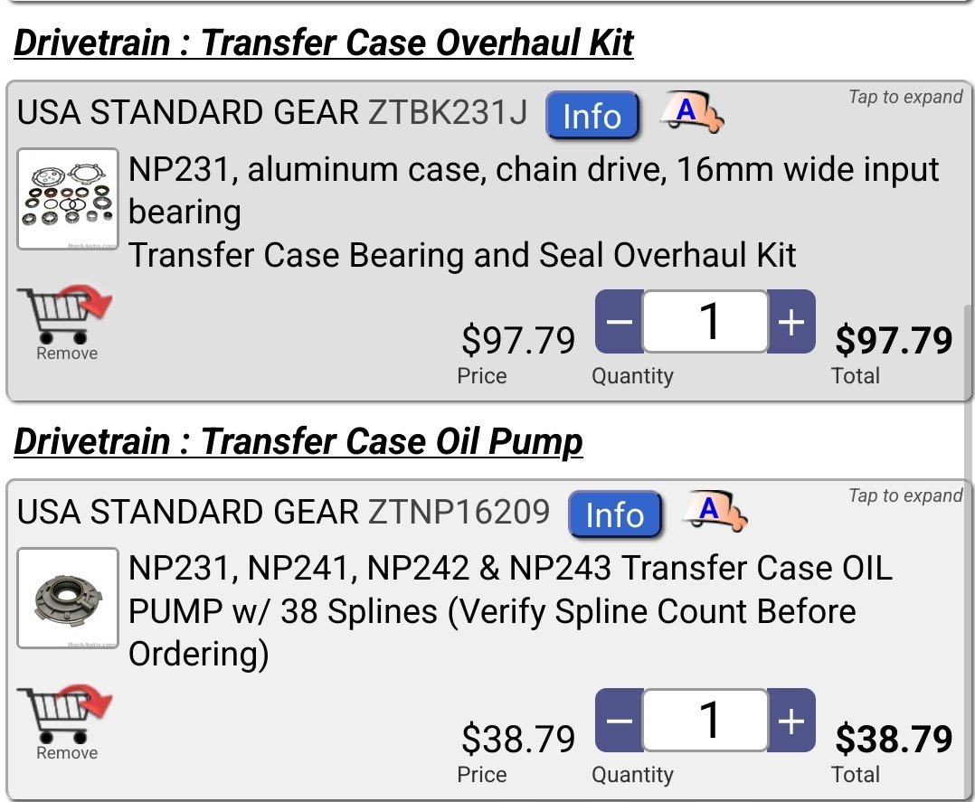
Task: Open Info for ZTBK231J overhaul kit
Action: coord(592,116)
